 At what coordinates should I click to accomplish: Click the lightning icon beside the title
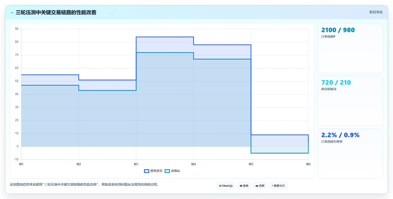point(12,13)
